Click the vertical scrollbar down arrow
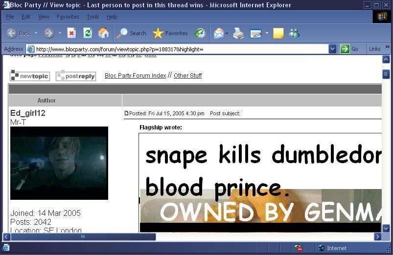Viewport: 393px width, 255px height. (x=386, y=228)
